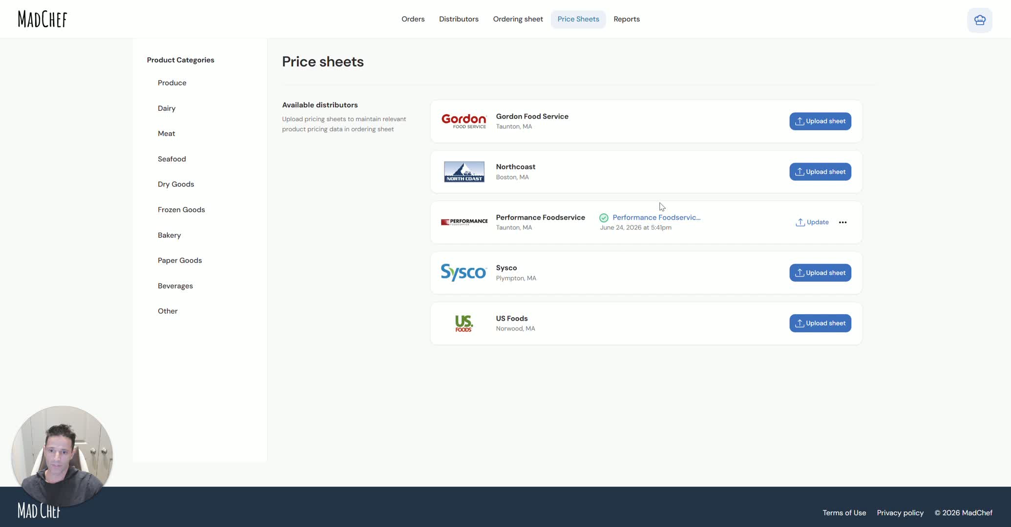Click the Plympton, MA location text
1011x527 pixels.
coord(516,278)
